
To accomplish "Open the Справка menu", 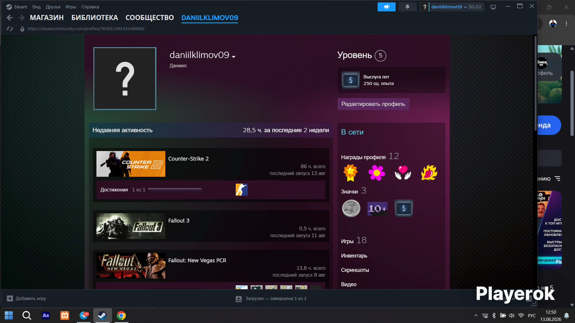I will pyautogui.click(x=90, y=7).
